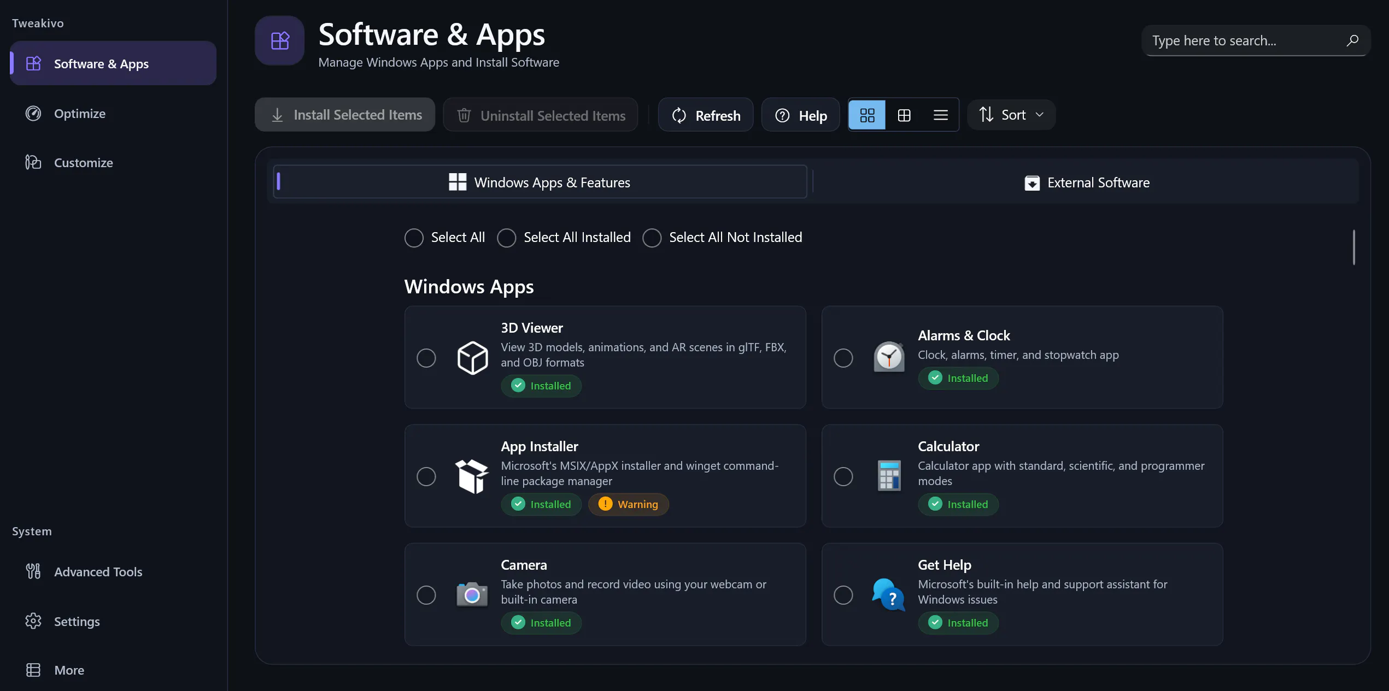
Task: Click the Calculator app icon
Action: coord(889,476)
